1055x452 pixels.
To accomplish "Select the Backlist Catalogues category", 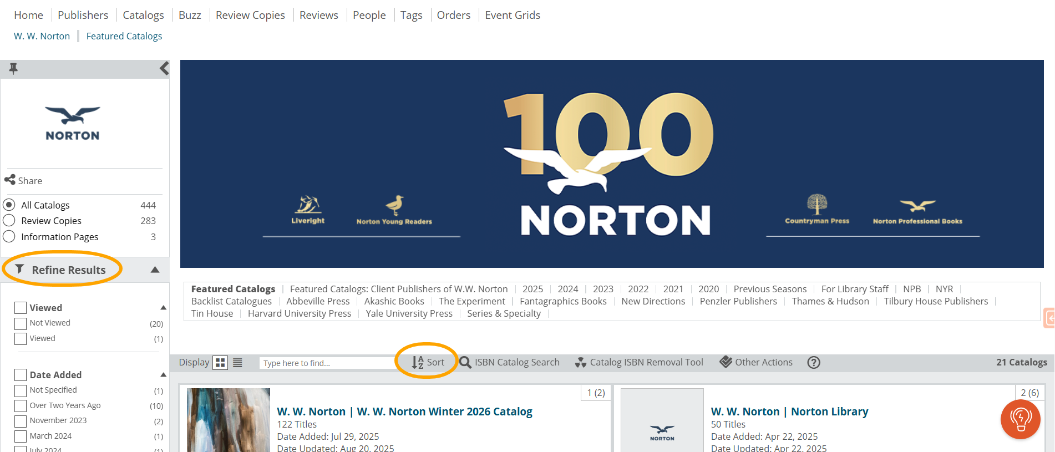I will tap(232, 301).
